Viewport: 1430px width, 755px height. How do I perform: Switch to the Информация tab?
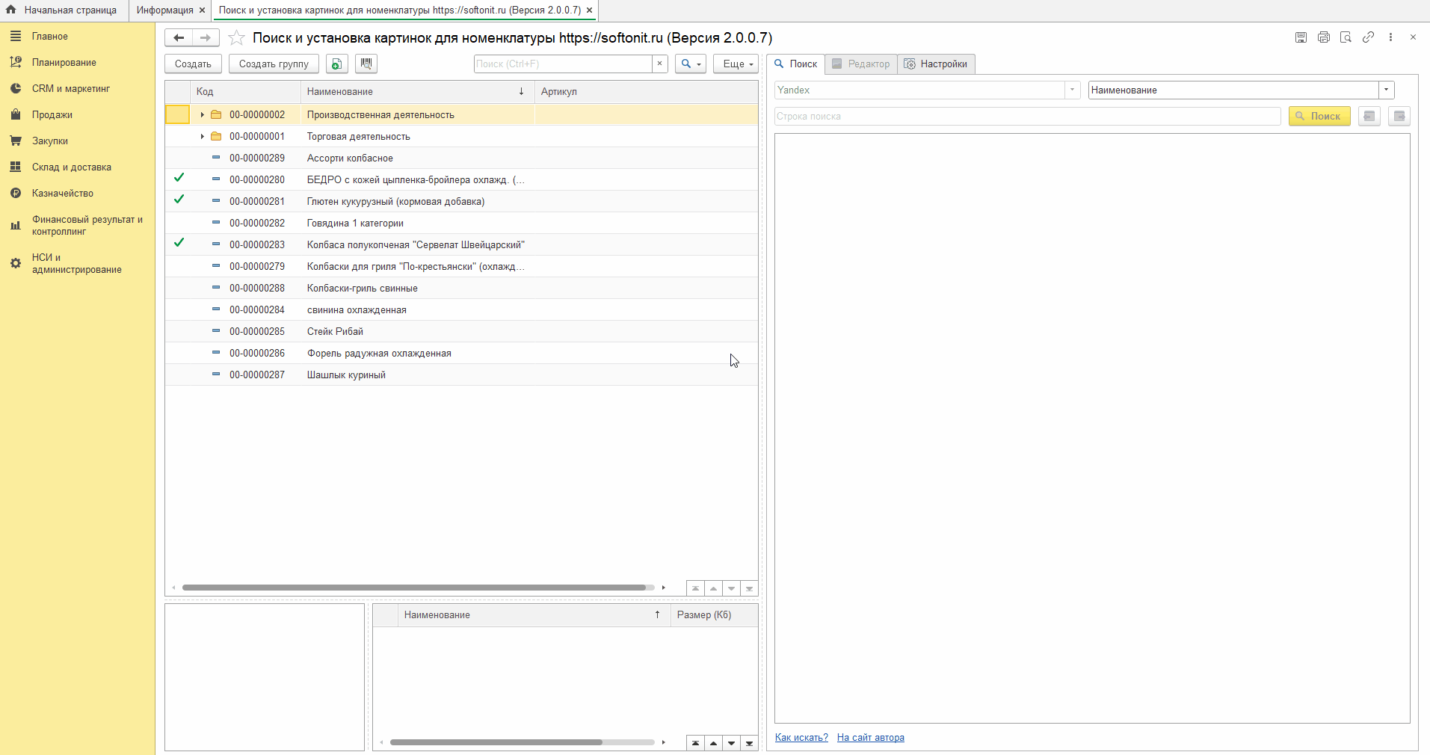pos(164,10)
